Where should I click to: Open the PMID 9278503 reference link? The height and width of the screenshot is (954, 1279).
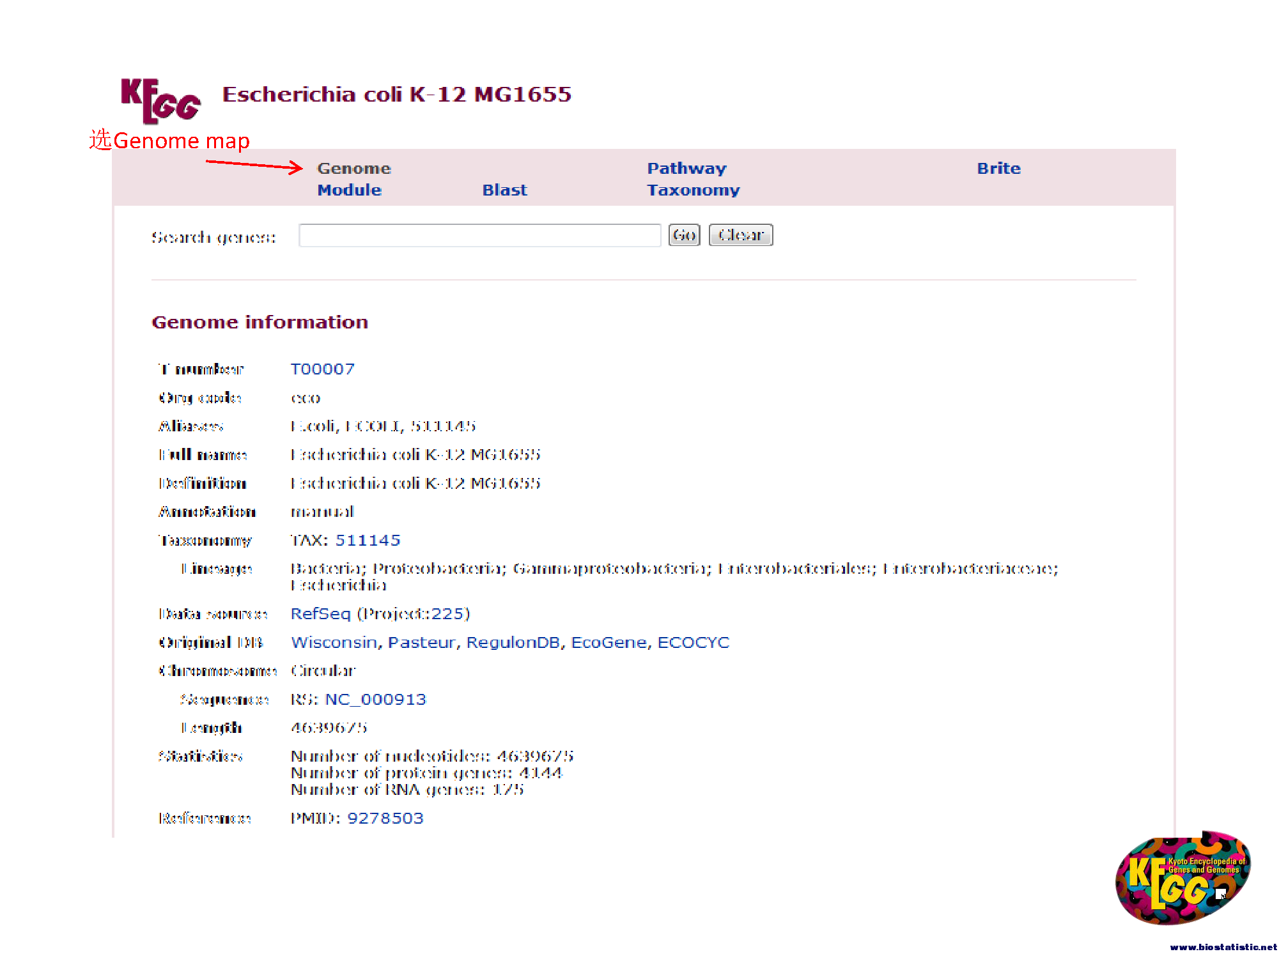pos(385,819)
